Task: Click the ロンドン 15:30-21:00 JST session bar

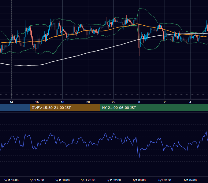Action: (65, 108)
